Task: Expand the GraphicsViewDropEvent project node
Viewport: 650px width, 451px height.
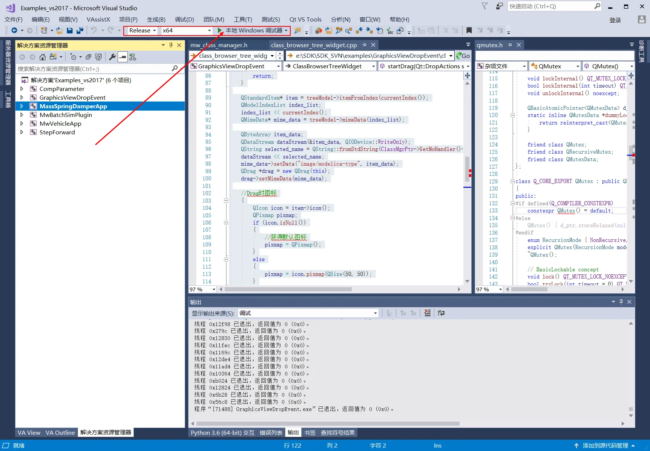Action: point(22,98)
